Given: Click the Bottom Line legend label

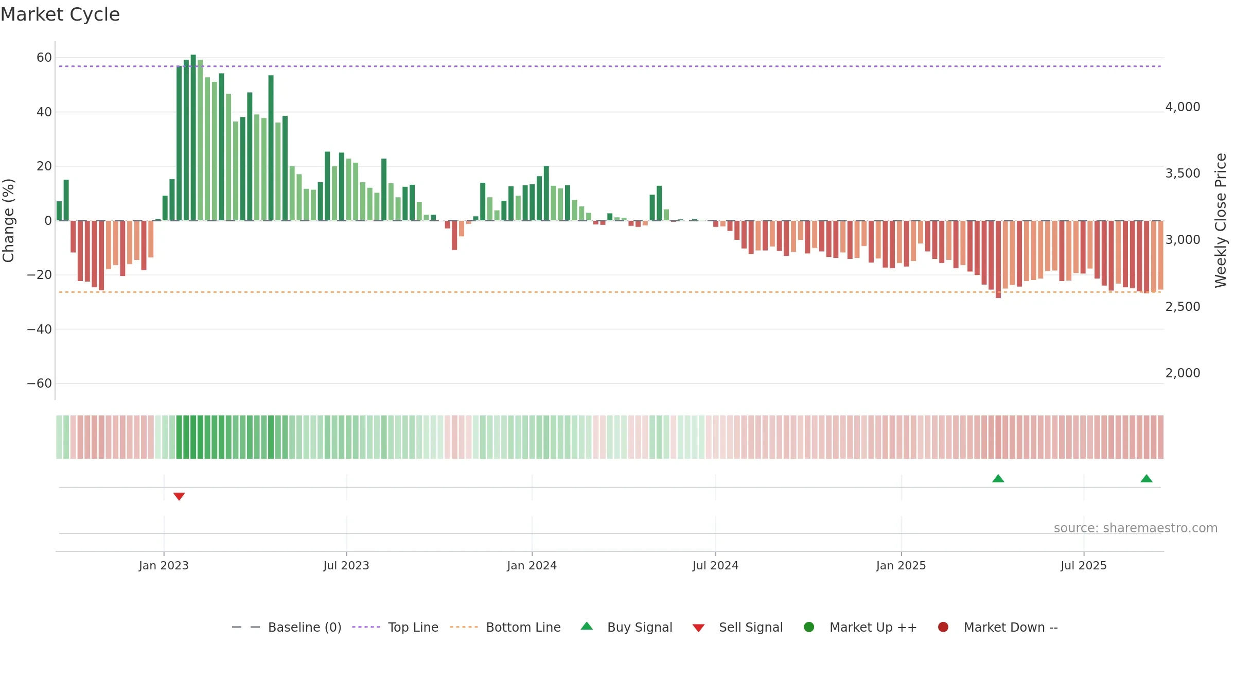Looking at the screenshot, I should [523, 627].
